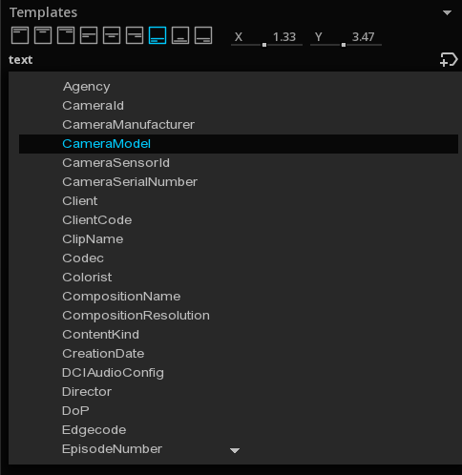Select top-center alignment template icon

pyautogui.click(x=43, y=35)
